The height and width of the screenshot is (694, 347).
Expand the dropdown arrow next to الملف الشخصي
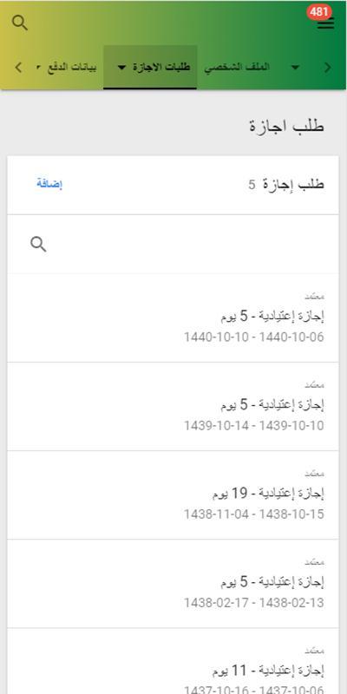295,68
